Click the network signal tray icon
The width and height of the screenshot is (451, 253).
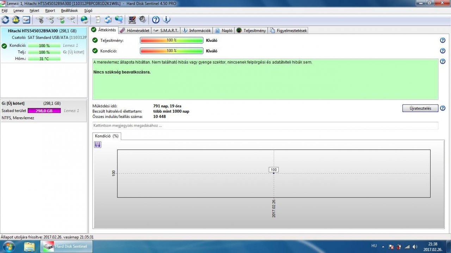pos(407,247)
